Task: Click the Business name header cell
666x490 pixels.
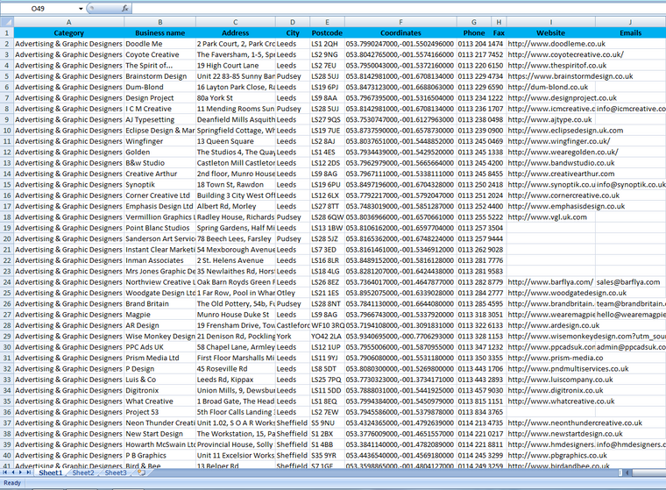Action: tap(160, 32)
